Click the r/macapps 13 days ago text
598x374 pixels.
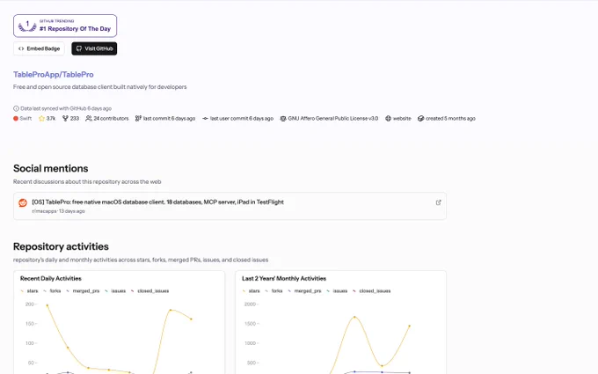click(x=58, y=211)
